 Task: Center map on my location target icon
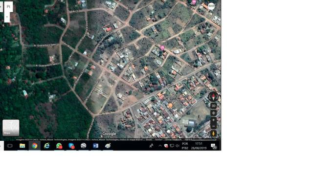pyautogui.click(x=214, y=113)
